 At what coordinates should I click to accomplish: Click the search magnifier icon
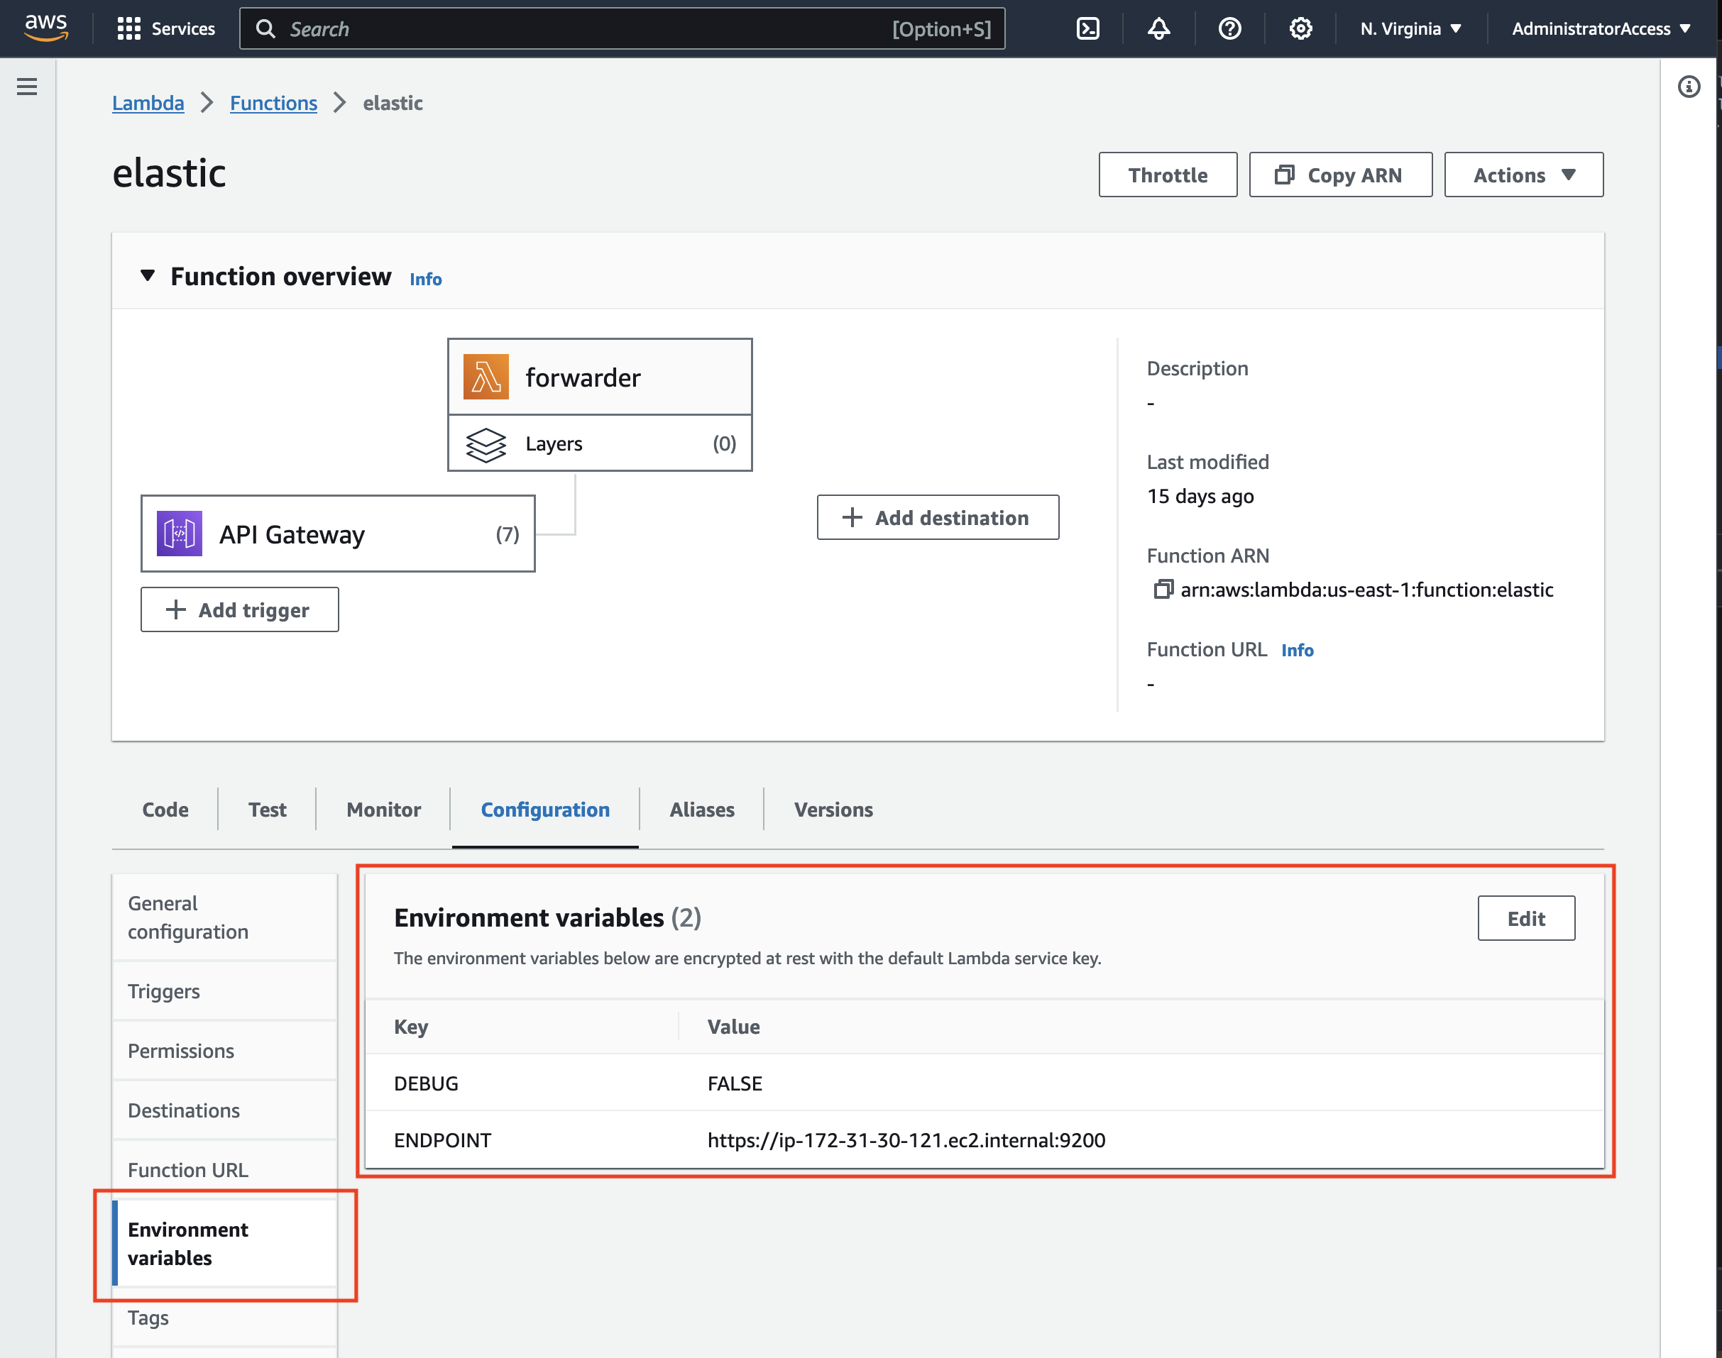coord(265,28)
